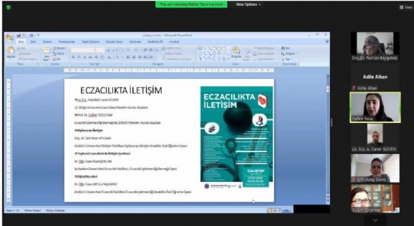Screen dimensions: 414x226
Task: Open the Gözden Geçir ribbon tab
Action: (114, 42)
